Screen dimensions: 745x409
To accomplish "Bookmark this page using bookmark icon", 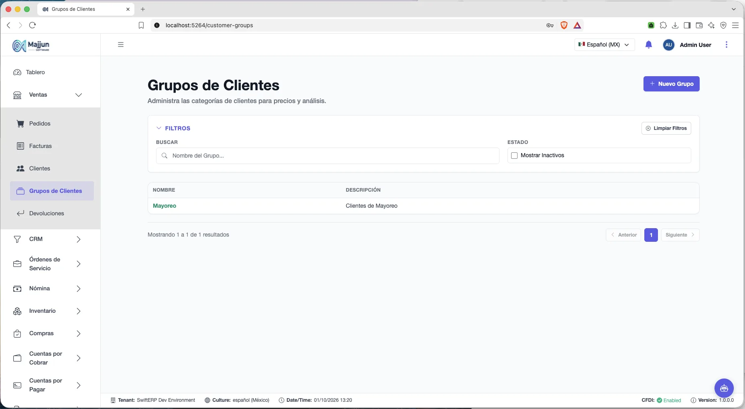I will (x=141, y=25).
